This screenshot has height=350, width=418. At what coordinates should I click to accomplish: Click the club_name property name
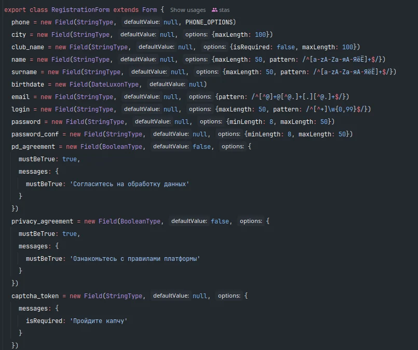(x=28, y=47)
